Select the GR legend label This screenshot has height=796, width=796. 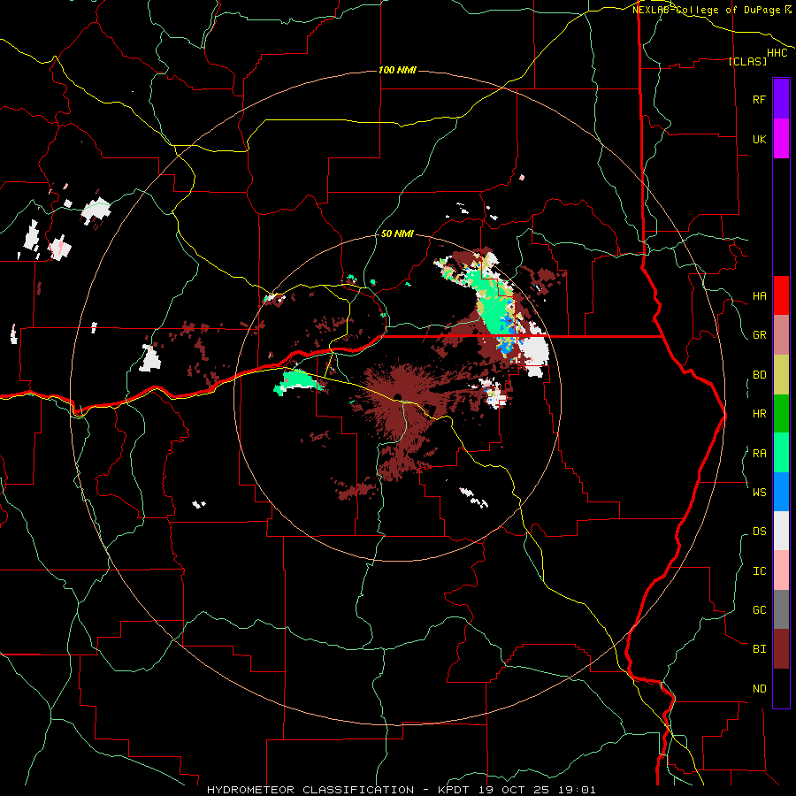pyautogui.click(x=759, y=335)
